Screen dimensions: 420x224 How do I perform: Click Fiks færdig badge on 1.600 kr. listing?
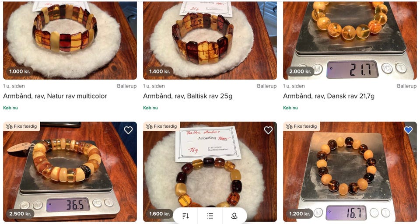click(161, 126)
